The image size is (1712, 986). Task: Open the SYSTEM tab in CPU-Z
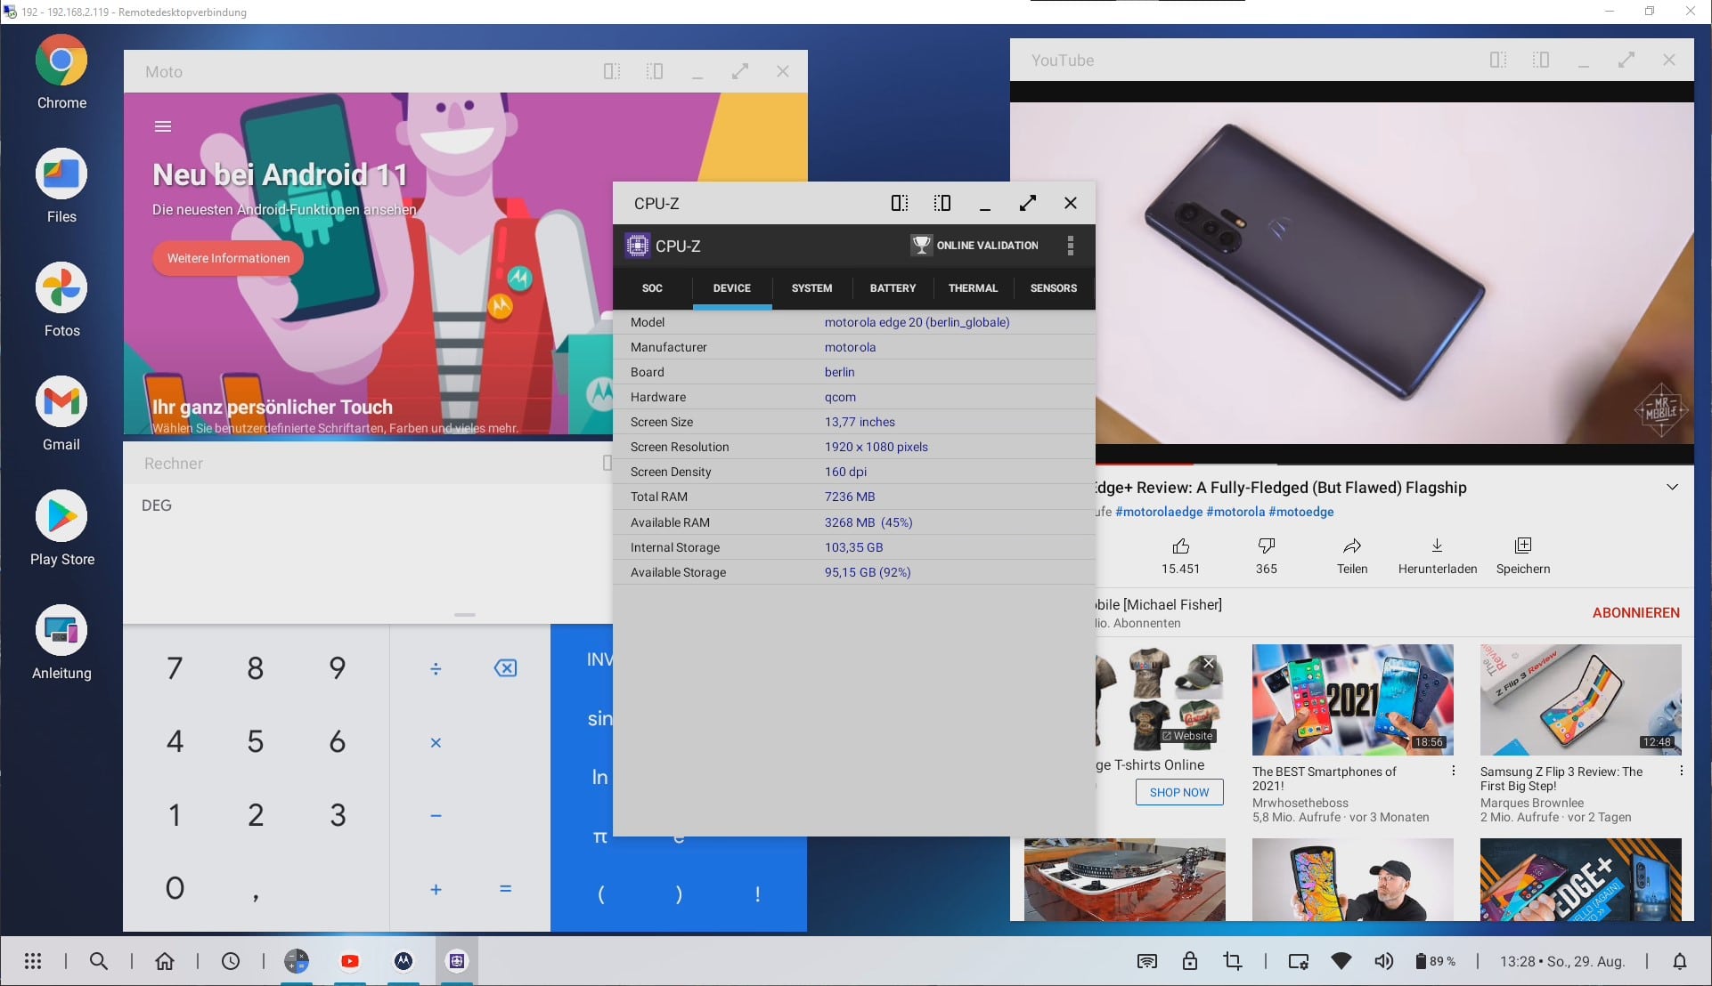tap(812, 288)
